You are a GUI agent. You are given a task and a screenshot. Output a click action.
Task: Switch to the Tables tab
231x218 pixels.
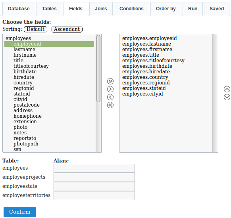pos(49,9)
